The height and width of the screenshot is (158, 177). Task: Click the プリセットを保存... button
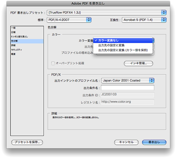coord(27,142)
